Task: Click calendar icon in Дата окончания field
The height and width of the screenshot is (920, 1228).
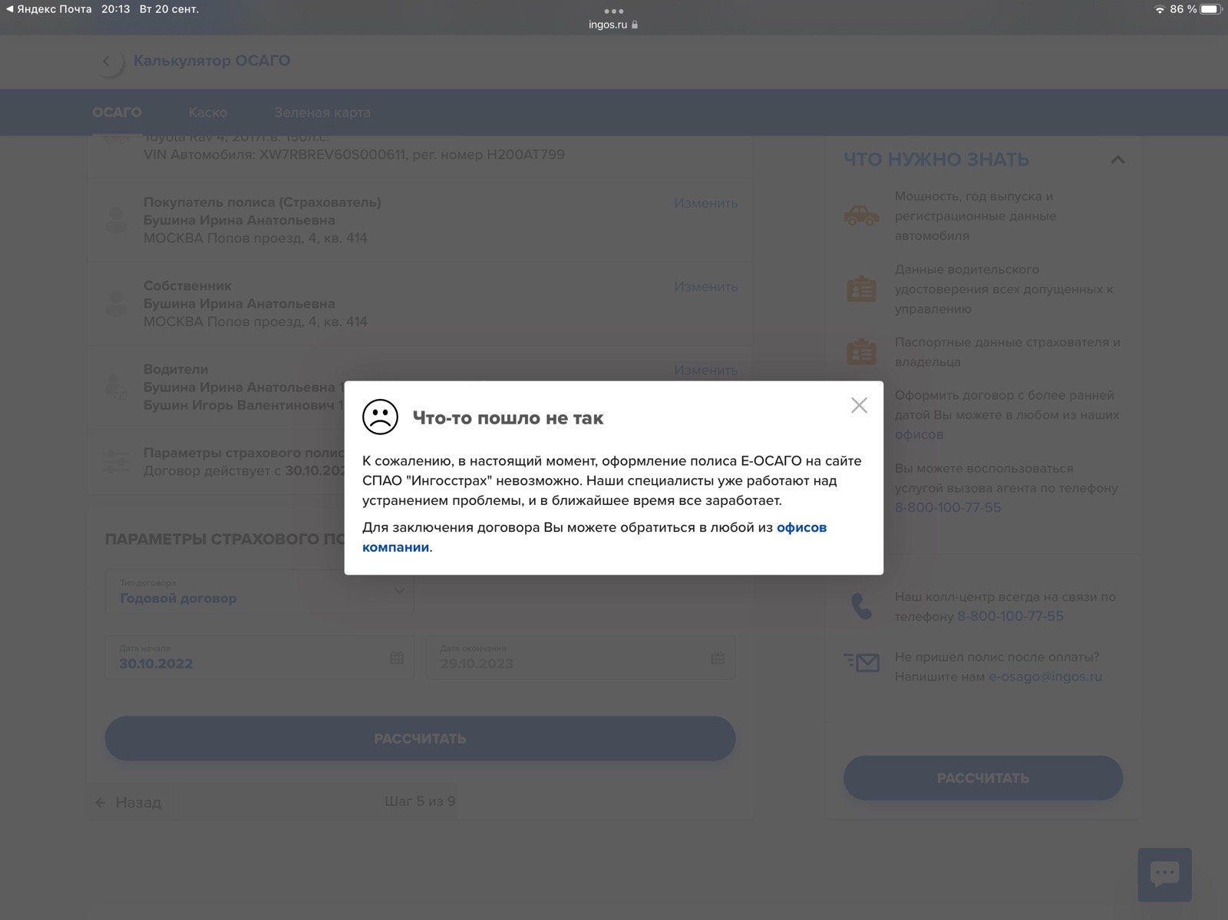Action: point(718,658)
